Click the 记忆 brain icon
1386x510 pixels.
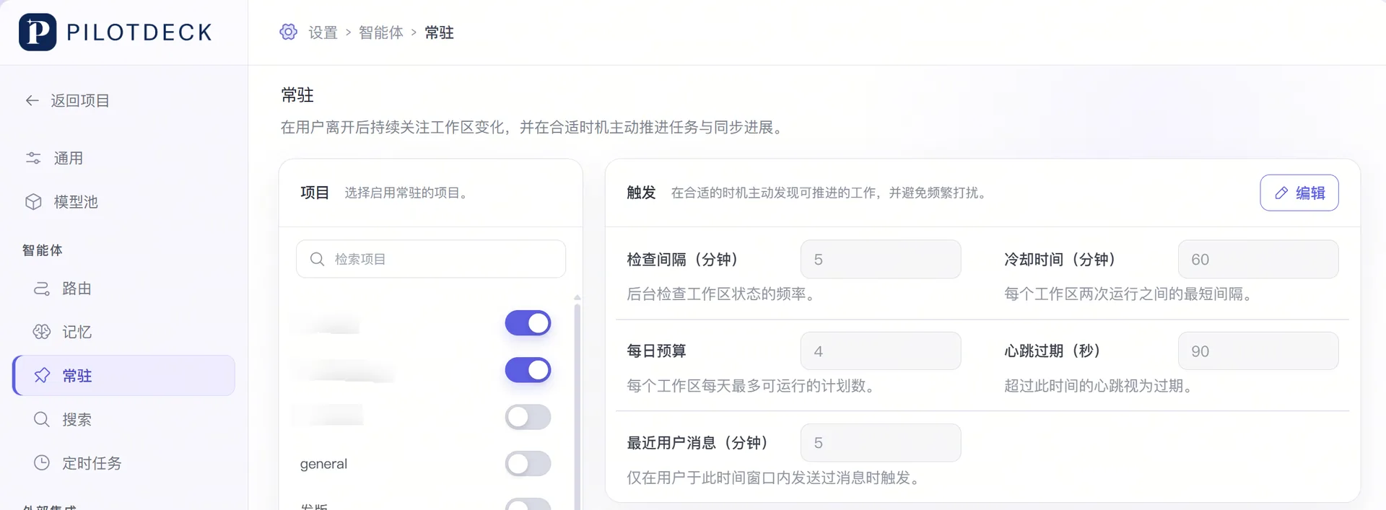tap(42, 332)
